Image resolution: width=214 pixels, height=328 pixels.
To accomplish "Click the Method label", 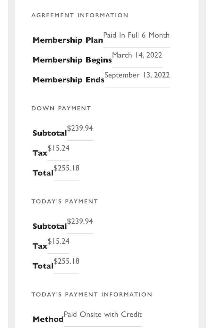I will coord(48,319).
